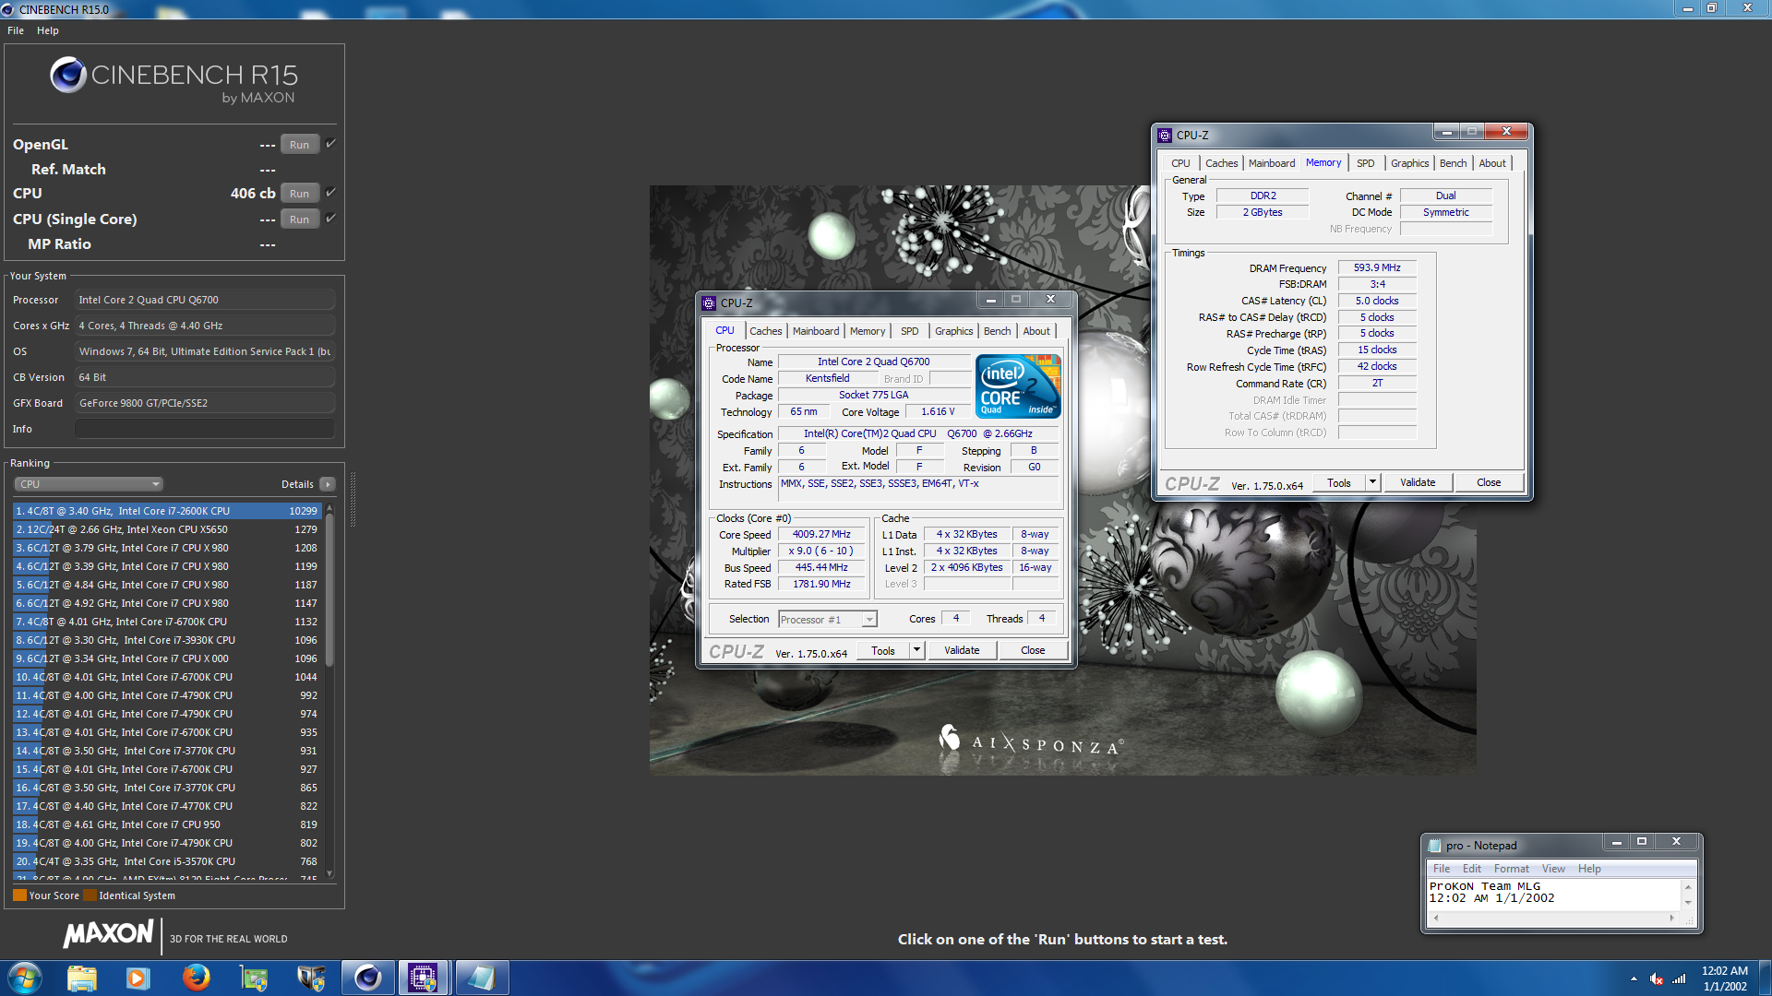Image resolution: width=1772 pixels, height=996 pixels.
Task: Switch to CPU-Z taskbar icon
Action: click(423, 978)
